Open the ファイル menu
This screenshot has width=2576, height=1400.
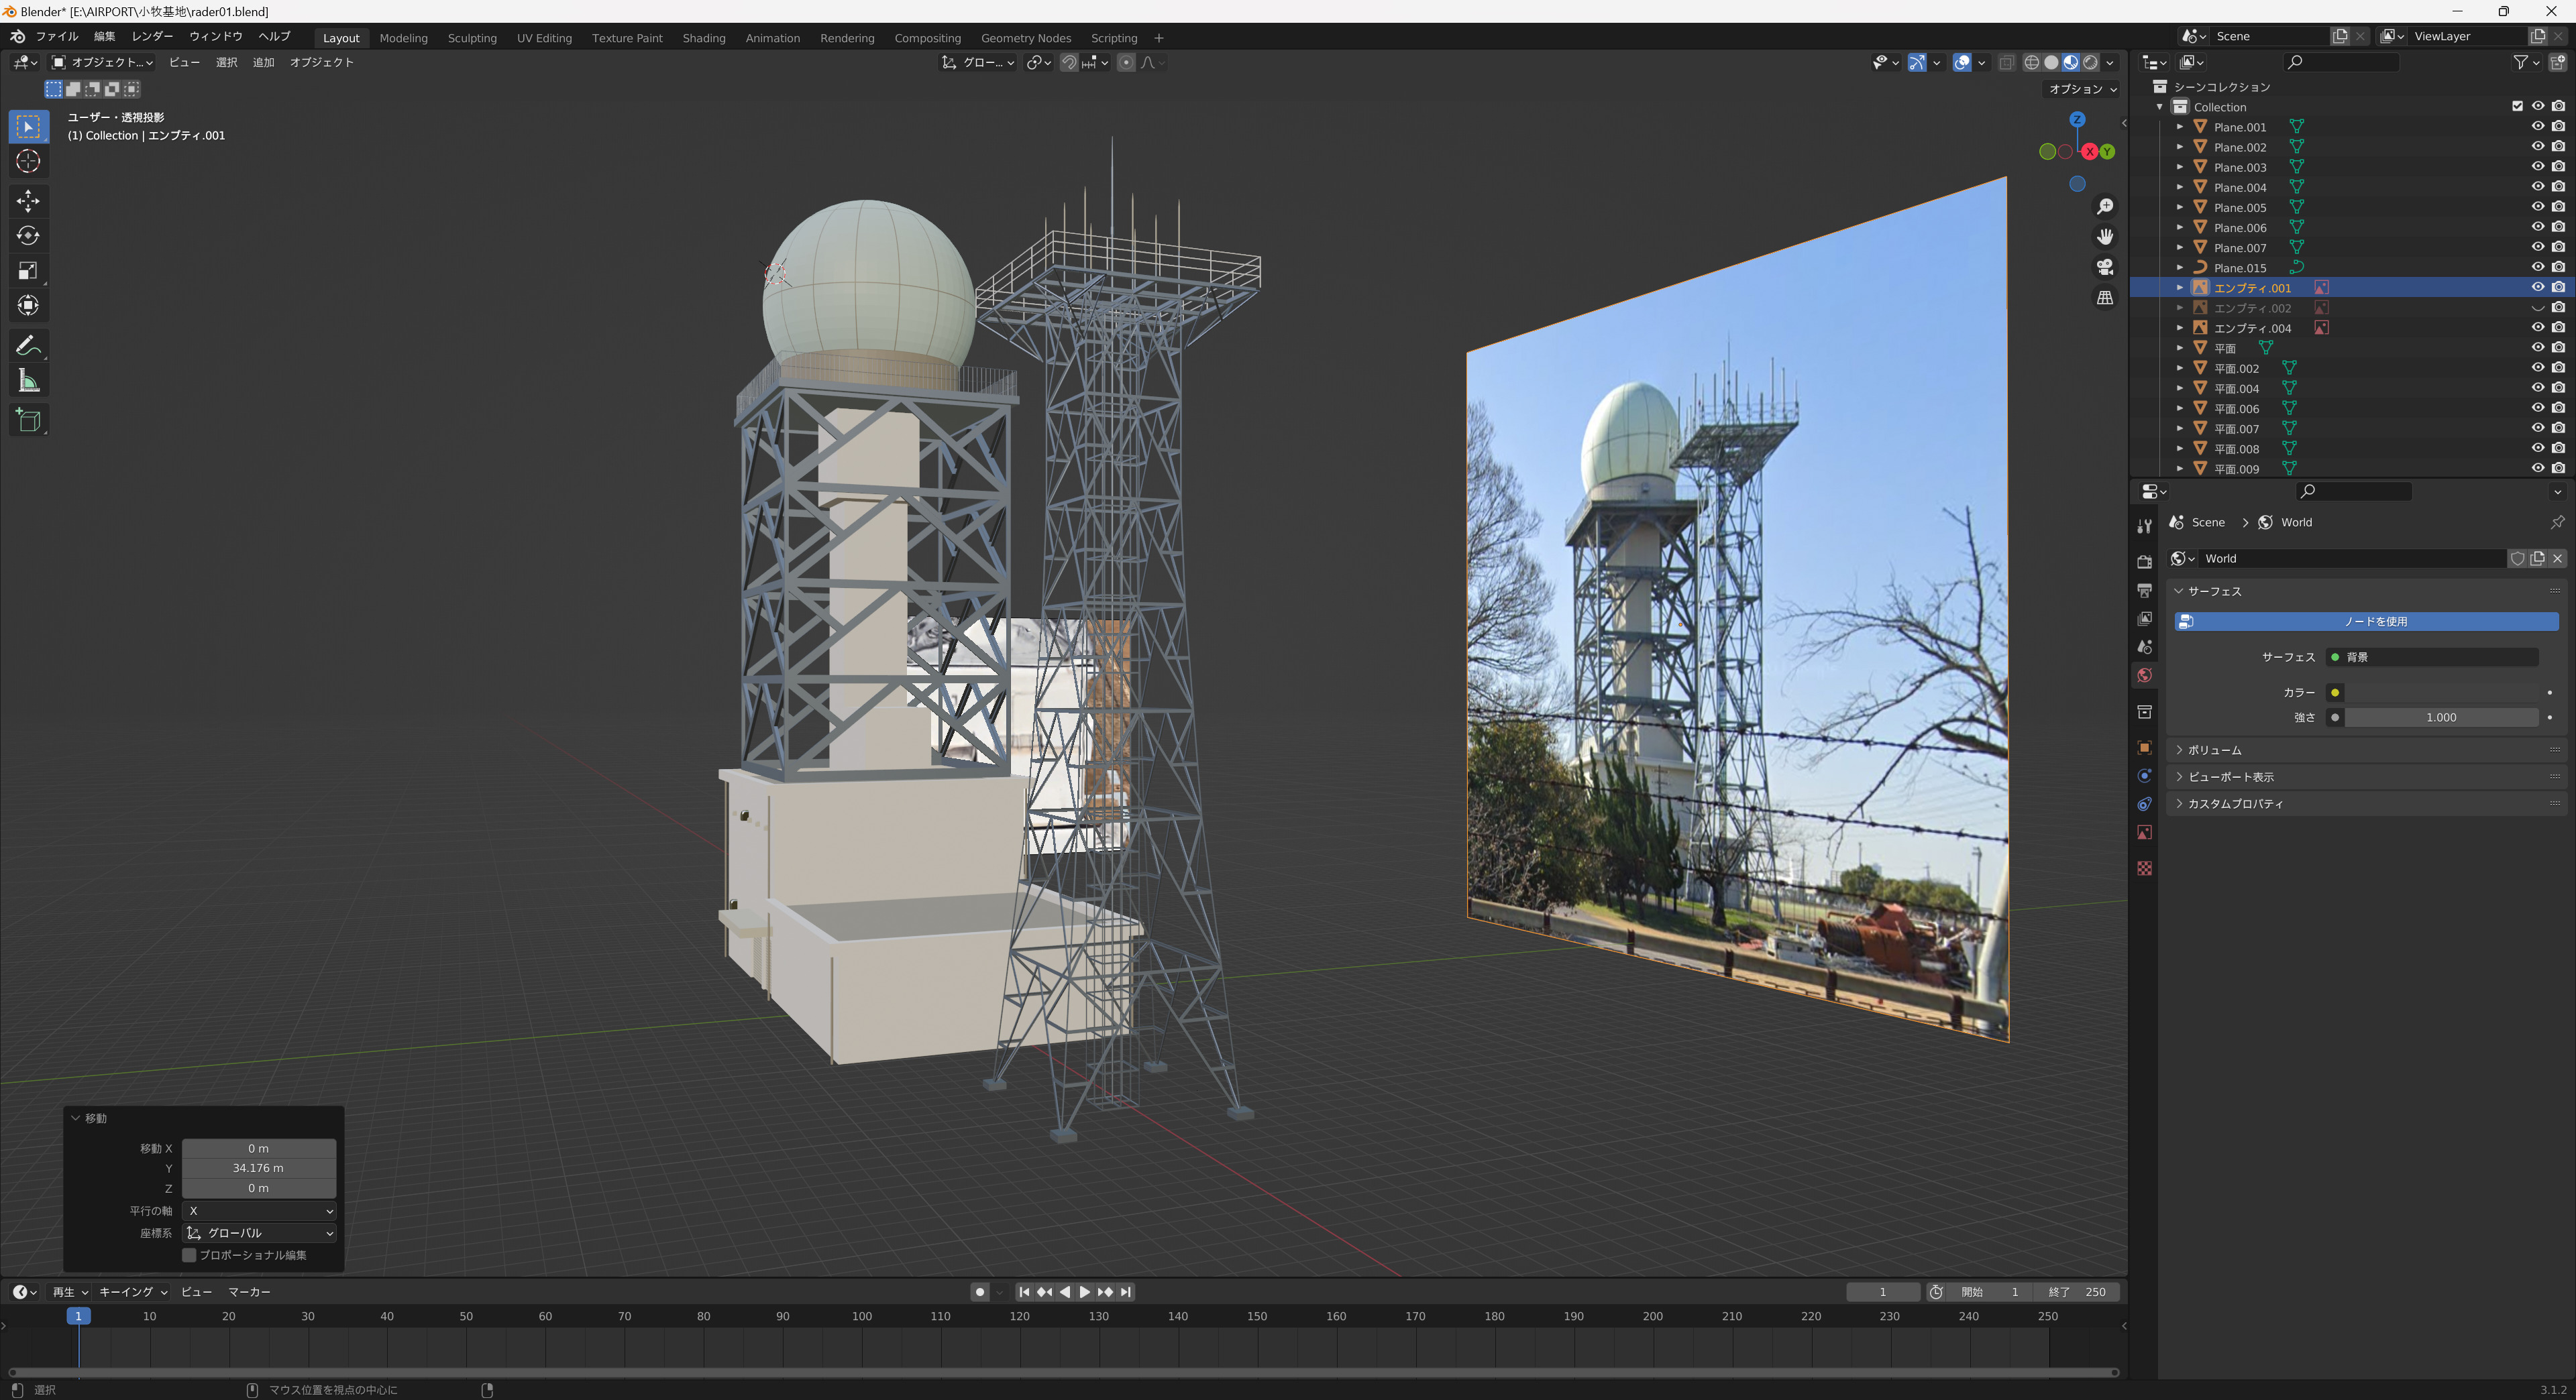tap(57, 36)
